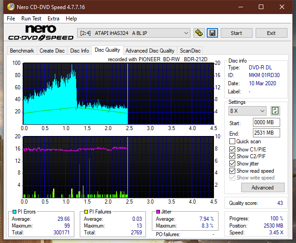Click the Quality score value 43
The width and height of the screenshot is (296, 243).
pyautogui.click(x=280, y=203)
